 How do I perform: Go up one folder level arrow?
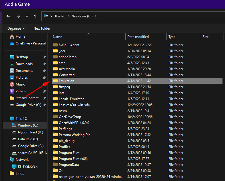click(35, 16)
